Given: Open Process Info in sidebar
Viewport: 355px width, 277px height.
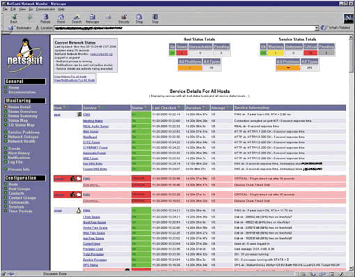Looking at the screenshot, I should (x=19, y=170).
